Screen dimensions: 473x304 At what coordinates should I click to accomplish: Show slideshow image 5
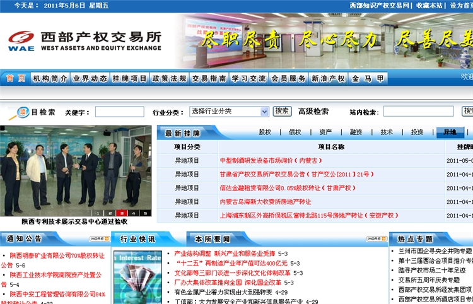146,213
